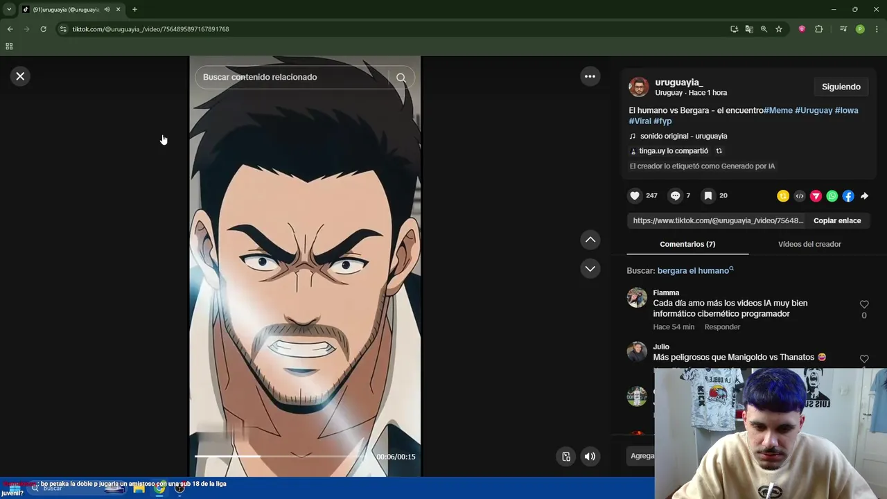Share video to Facebook

[x=848, y=196]
